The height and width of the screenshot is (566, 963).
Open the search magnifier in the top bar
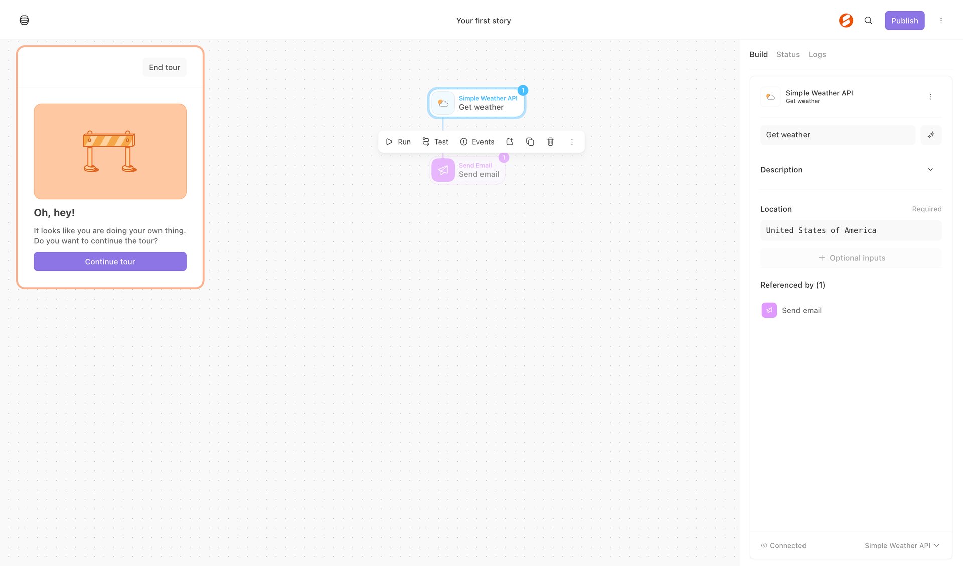point(868,21)
